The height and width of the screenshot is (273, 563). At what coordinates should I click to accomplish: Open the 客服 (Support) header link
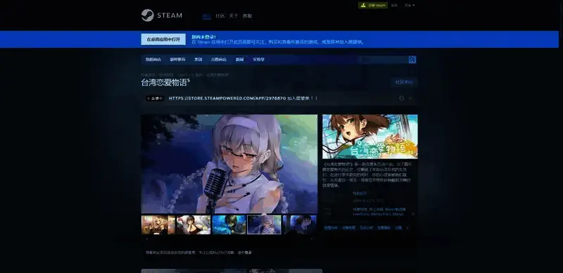coord(247,15)
